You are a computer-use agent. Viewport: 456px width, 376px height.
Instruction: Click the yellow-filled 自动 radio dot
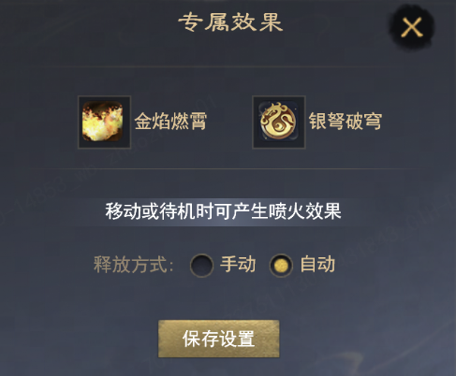click(x=281, y=266)
